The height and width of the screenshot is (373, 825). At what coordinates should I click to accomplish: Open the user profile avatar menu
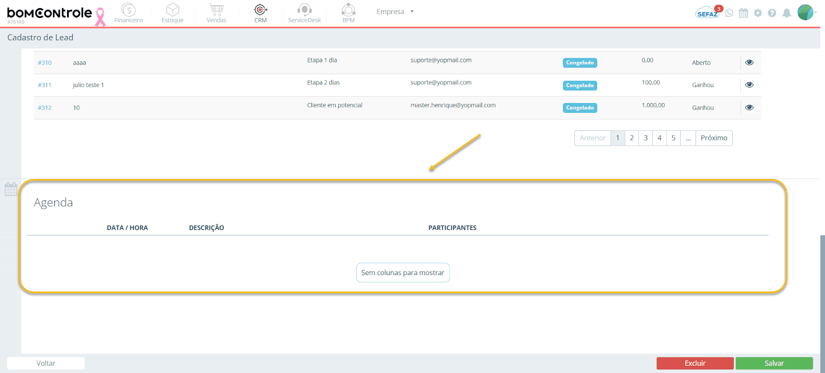tap(806, 12)
